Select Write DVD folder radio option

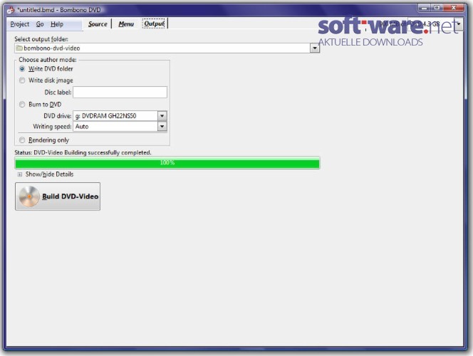(x=22, y=69)
